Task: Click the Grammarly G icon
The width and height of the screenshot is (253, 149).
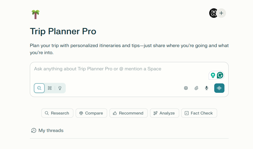Action: 220,75
